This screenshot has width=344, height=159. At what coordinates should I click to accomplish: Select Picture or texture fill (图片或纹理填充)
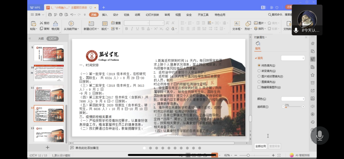point(259,76)
